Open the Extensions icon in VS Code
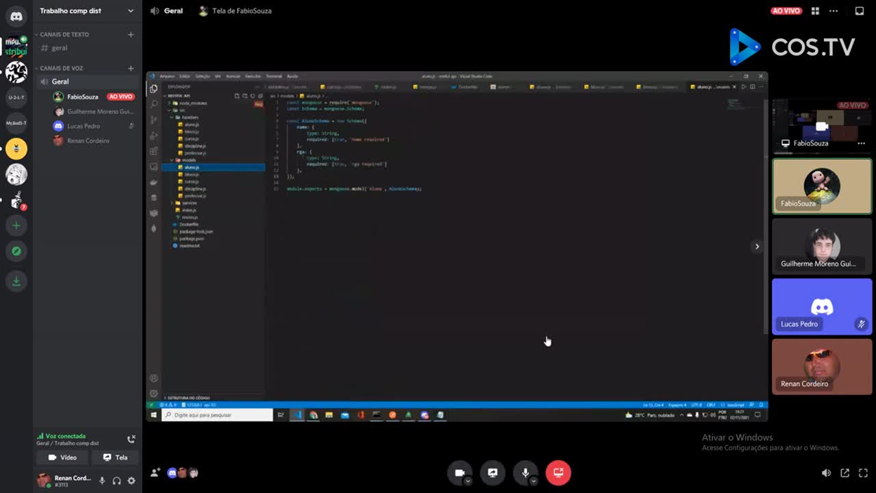Screen dimensions: 876x493 coord(153,151)
